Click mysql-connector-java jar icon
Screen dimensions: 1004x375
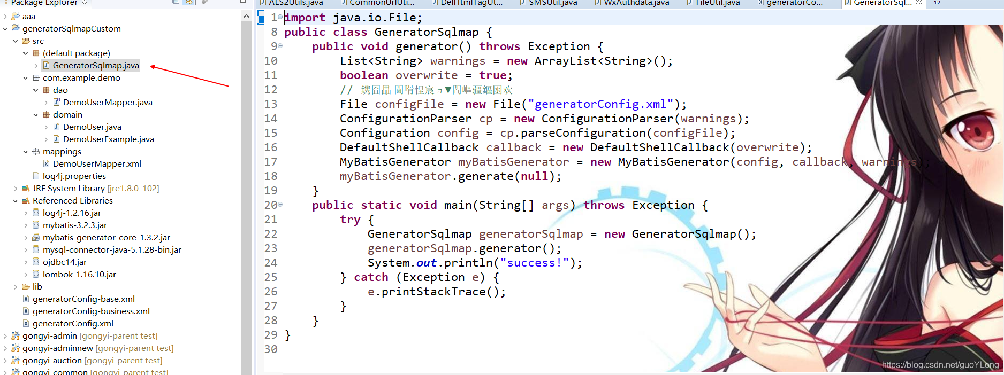[36, 249]
